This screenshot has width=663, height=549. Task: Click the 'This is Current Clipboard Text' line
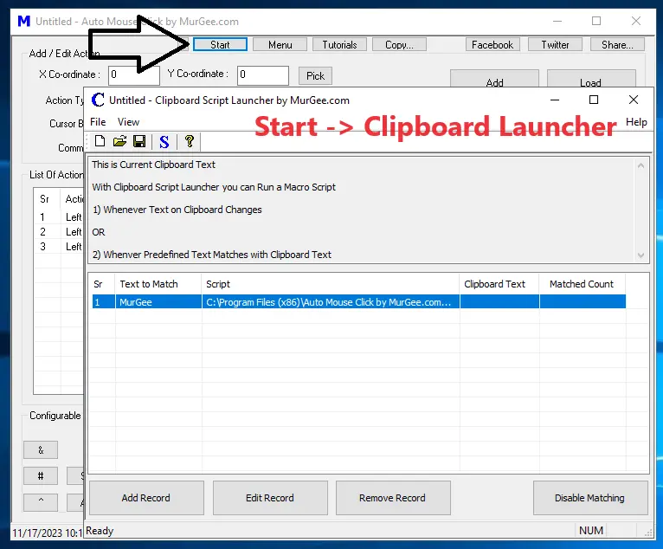[x=153, y=165]
